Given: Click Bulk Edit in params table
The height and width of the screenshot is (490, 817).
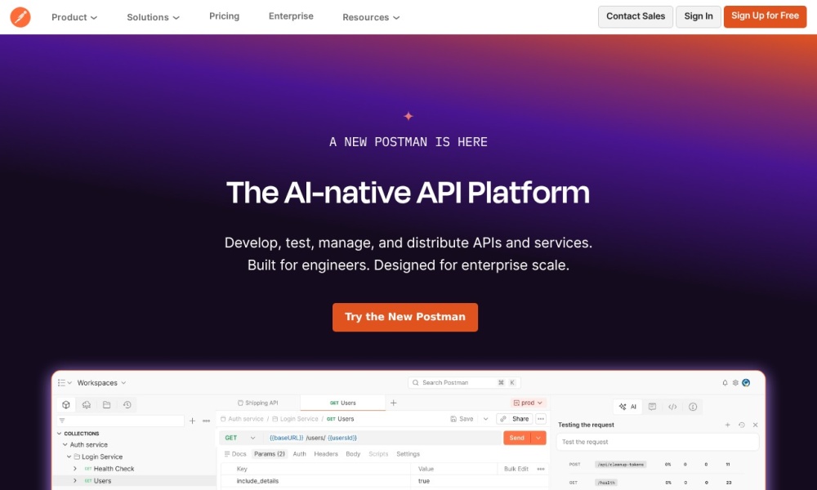Looking at the screenshot, I should click(x=516, y=469).
